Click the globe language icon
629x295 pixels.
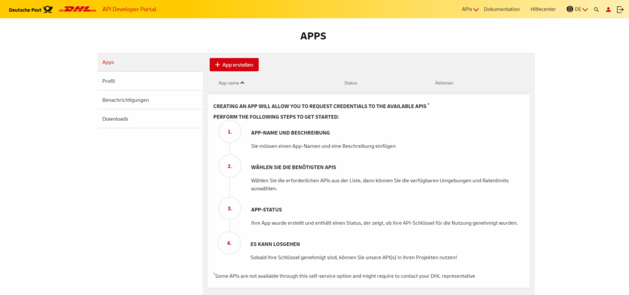click(569, 9)
